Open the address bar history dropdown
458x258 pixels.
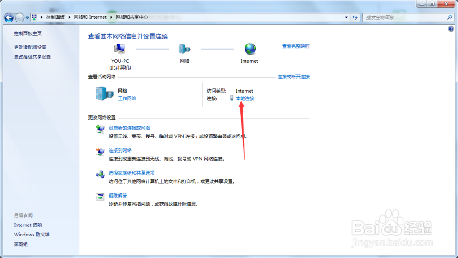pyautogui.click(x=346, y=17)
